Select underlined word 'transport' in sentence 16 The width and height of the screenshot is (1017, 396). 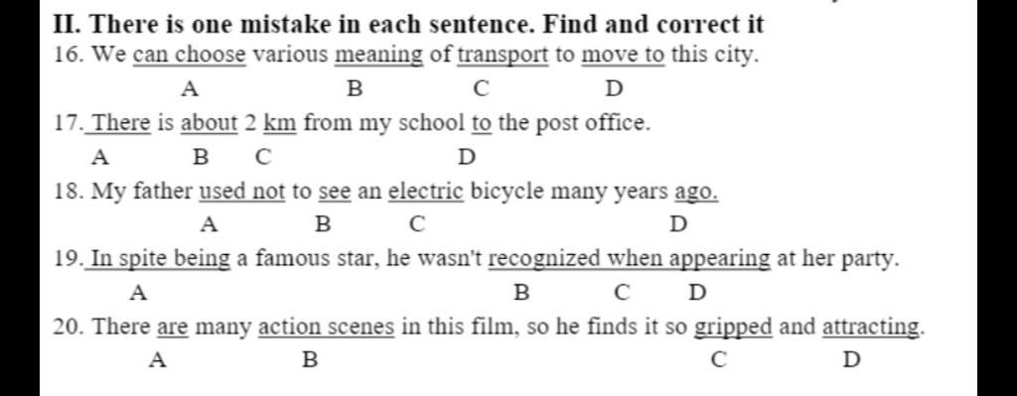point(504,56)
